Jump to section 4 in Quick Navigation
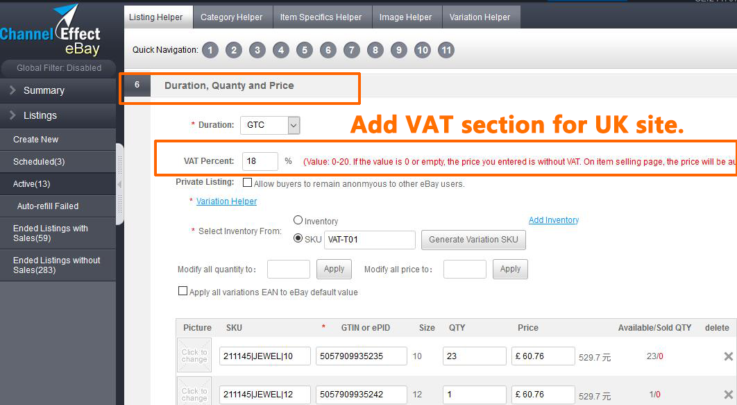Screen dimensions: 737x405 [281, 50]
